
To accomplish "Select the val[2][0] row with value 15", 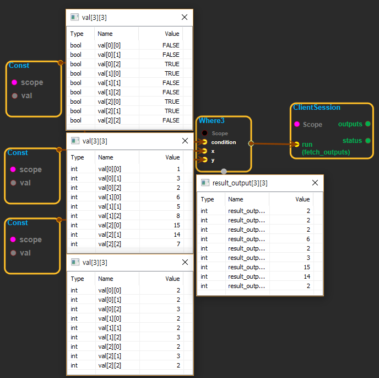I will pos(129,225).
